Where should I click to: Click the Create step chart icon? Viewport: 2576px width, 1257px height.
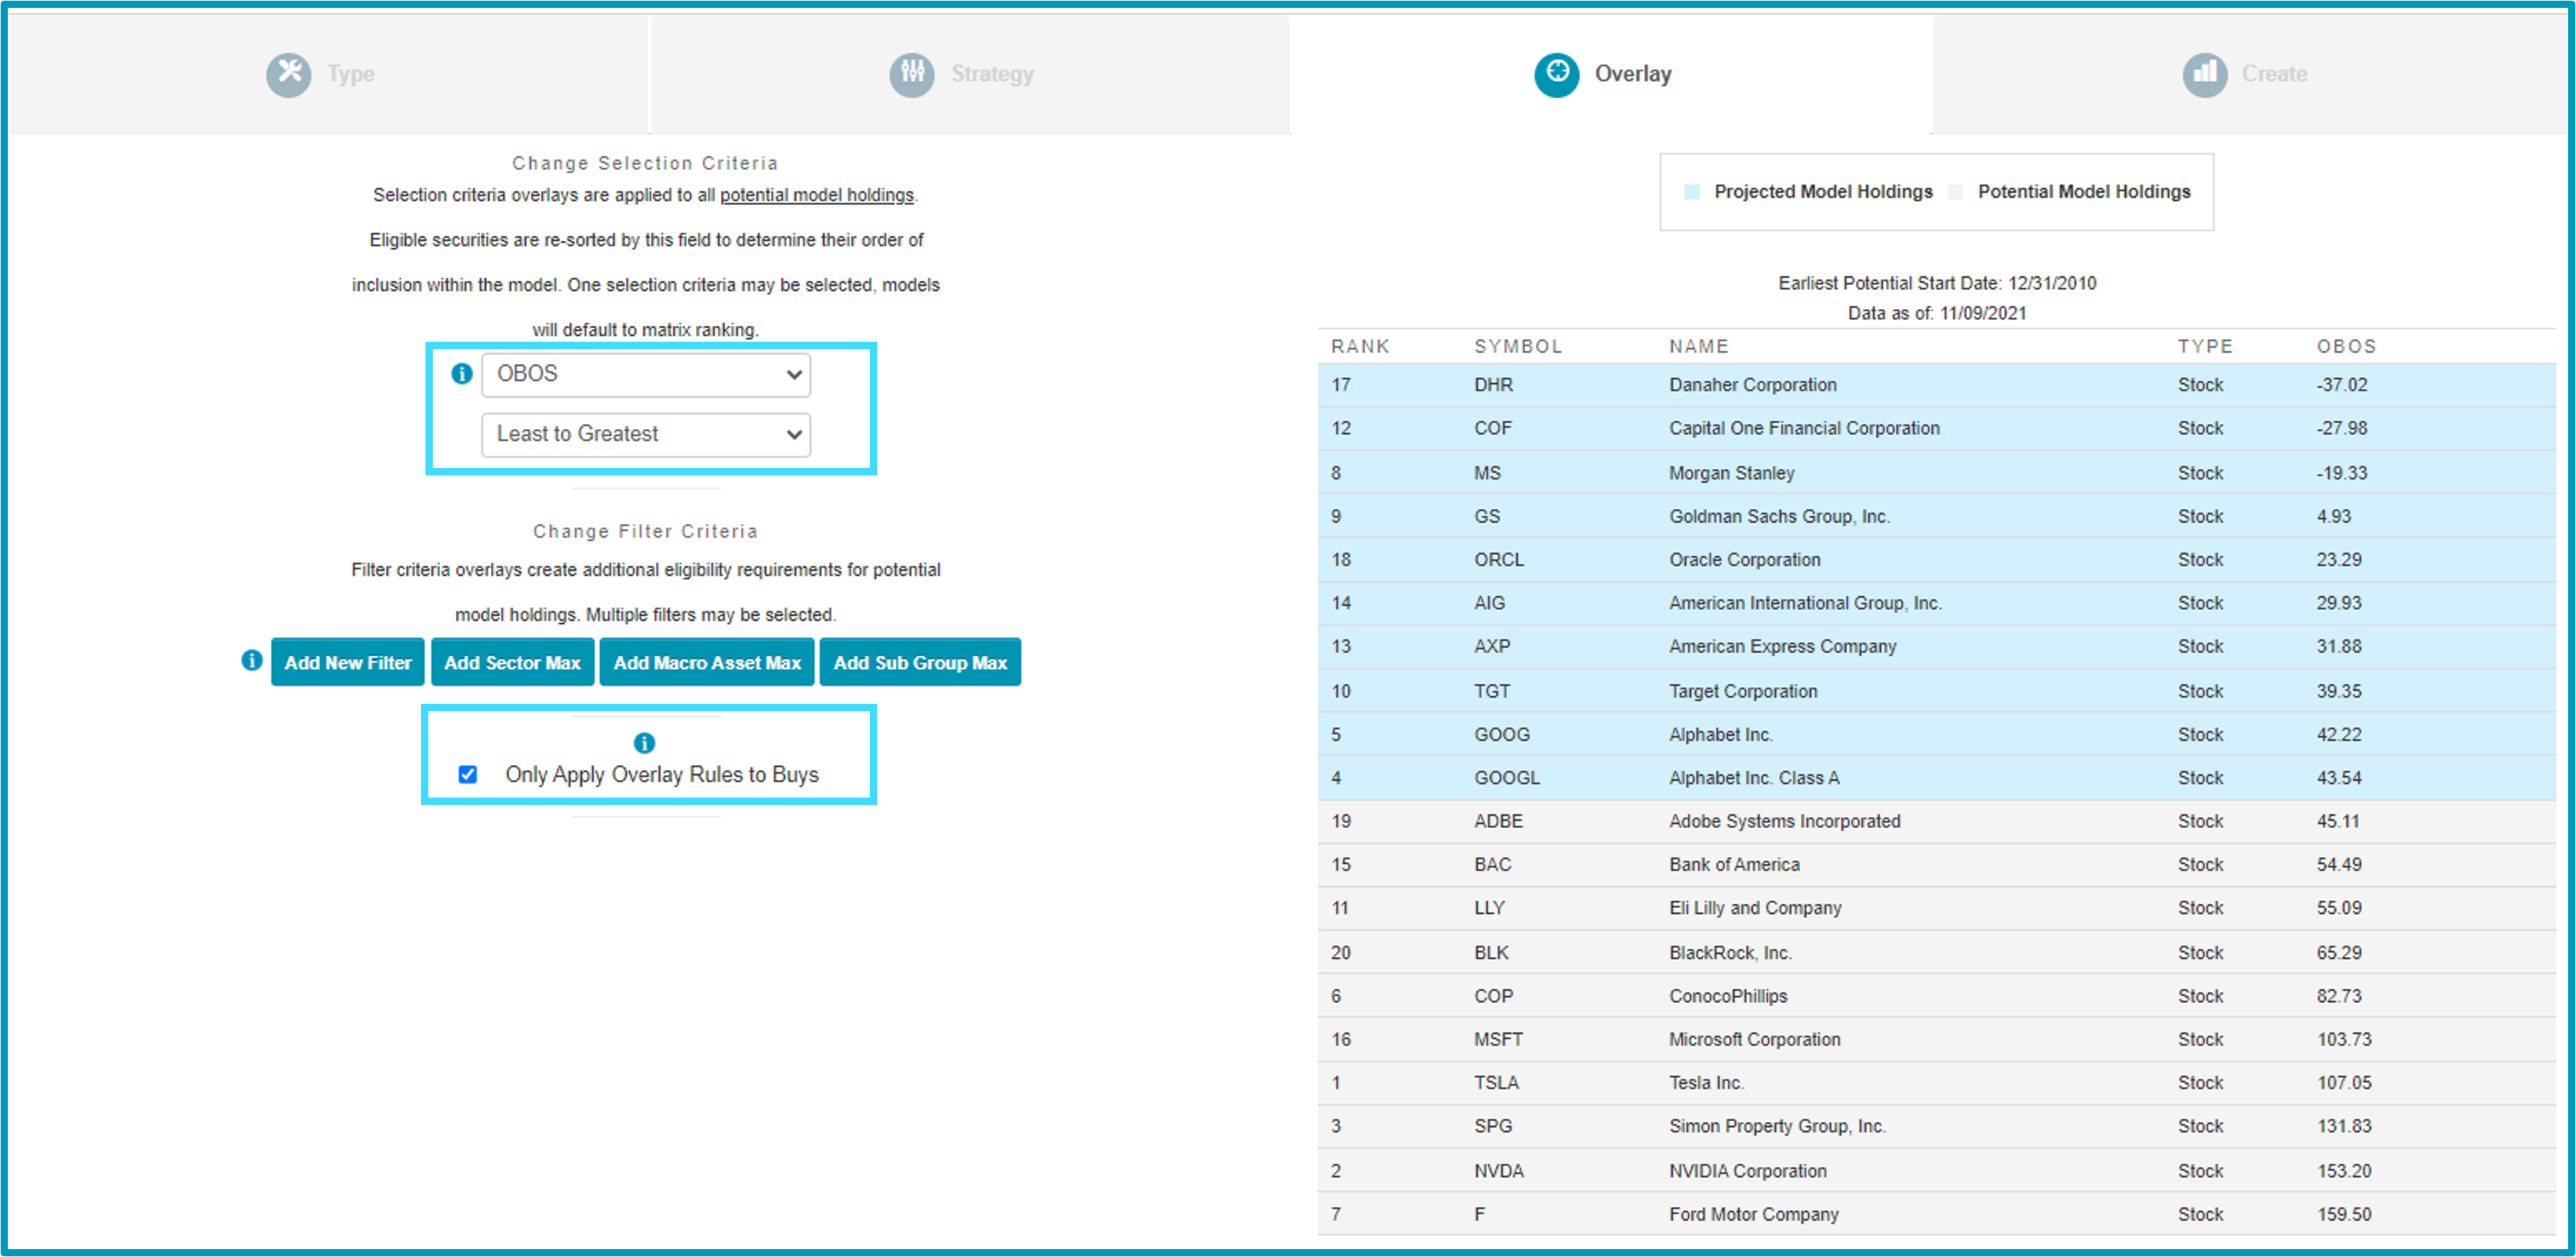[x=2204, y=74]
